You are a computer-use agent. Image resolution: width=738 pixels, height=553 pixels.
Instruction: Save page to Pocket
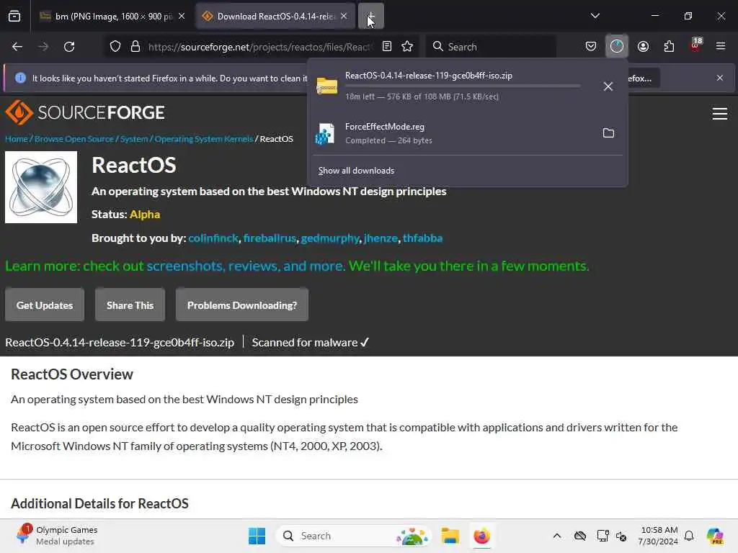tap(591, 47)
